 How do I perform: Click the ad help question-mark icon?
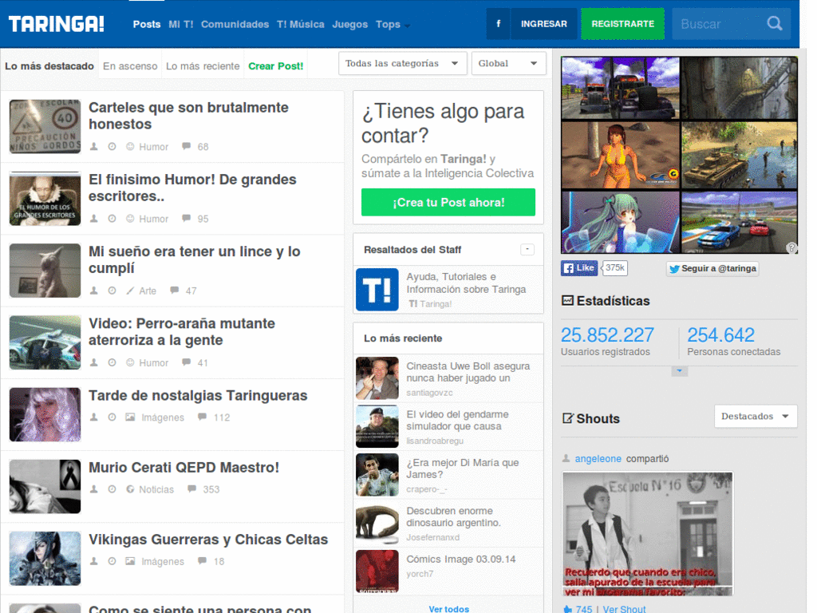(x=791, y=247)
